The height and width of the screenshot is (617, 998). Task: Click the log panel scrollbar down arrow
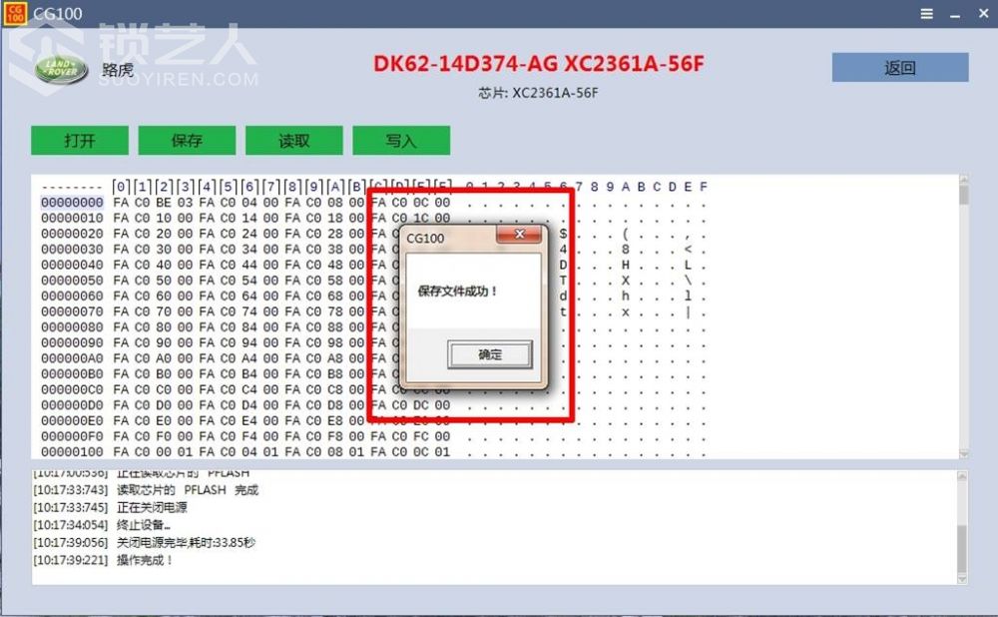pyautogui.click(x=962, y=579)
